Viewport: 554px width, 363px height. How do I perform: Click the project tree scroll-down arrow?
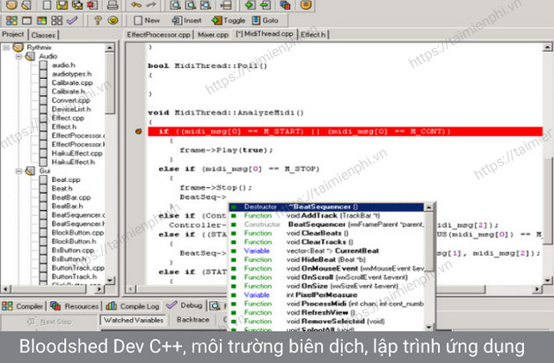pos(110,280)
